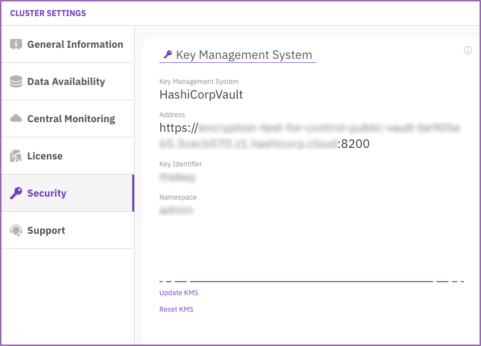Click the License section icon
Image resolution: width=481 pixels, height=346 pixels.
(x=16, y=155)
